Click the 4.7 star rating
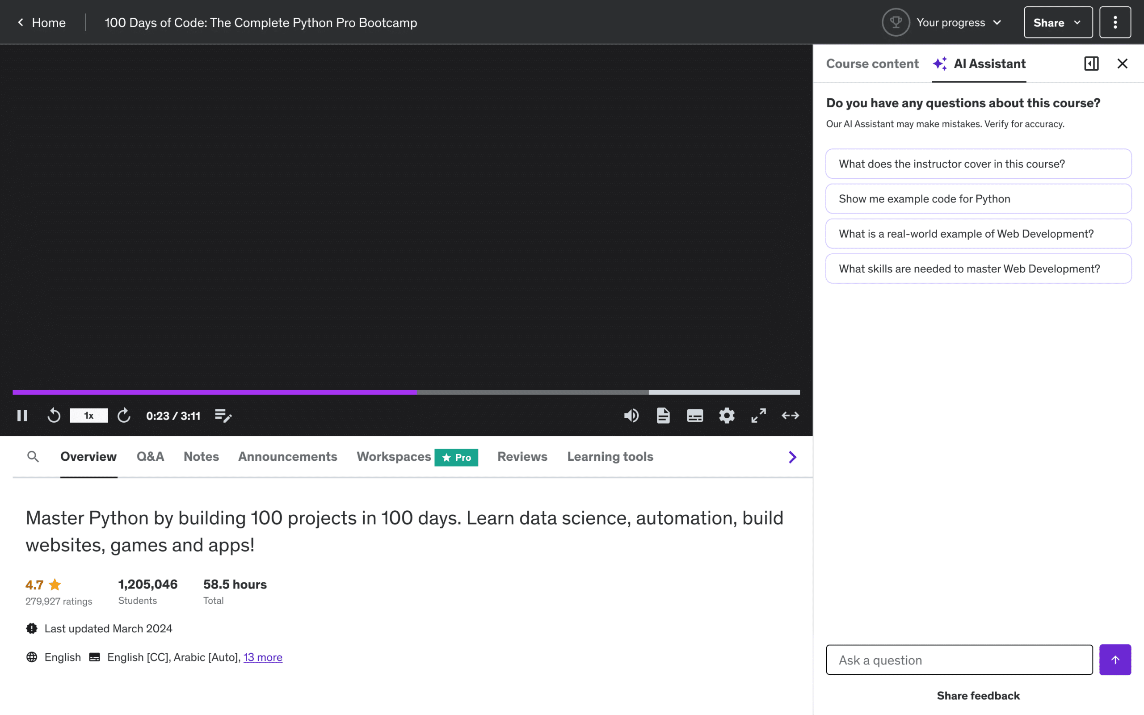This screenshot has width=1144, height=715. tap(43, 585)
